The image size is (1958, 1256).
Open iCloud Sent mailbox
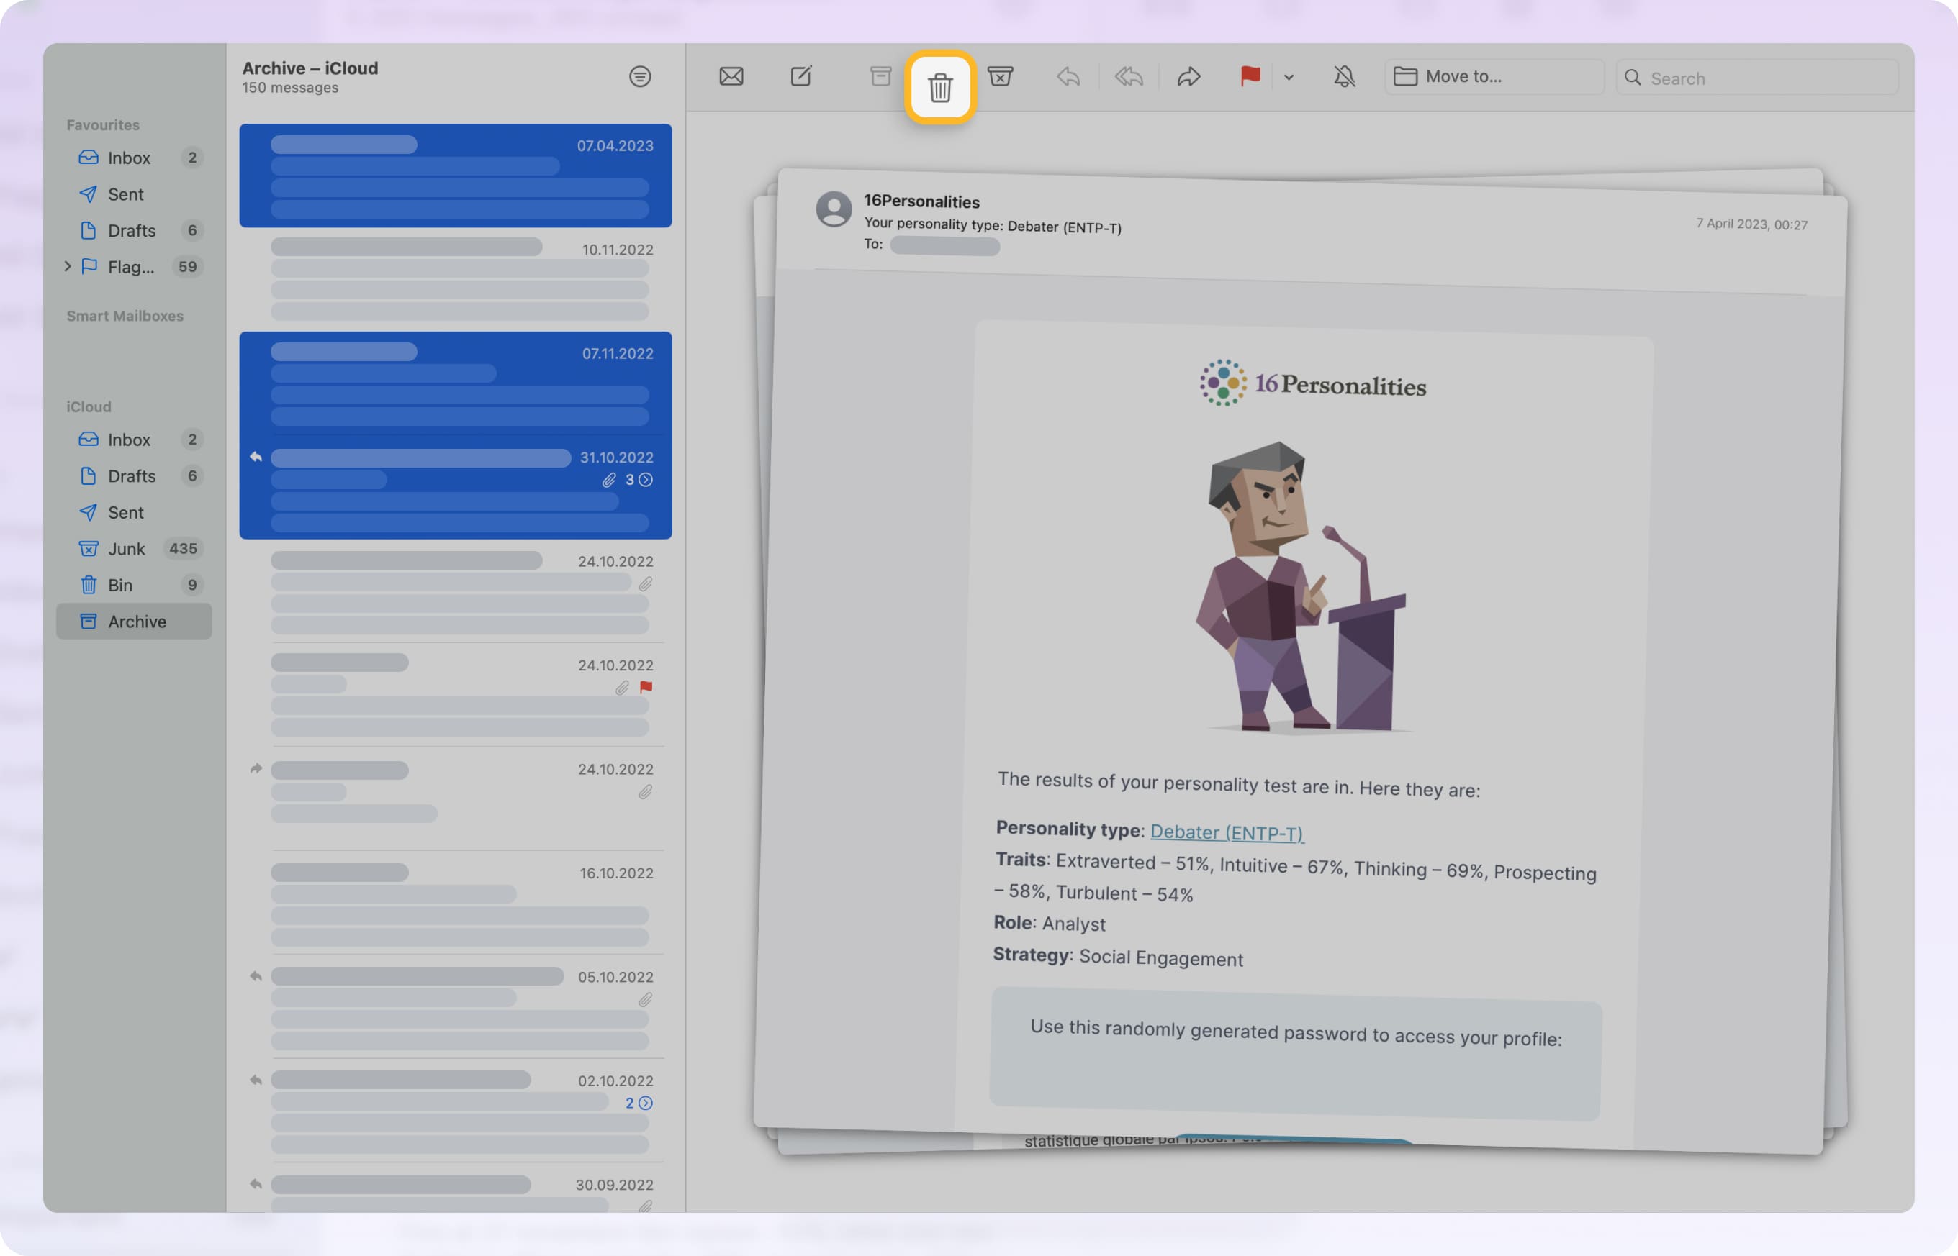(x=135, y=512)
